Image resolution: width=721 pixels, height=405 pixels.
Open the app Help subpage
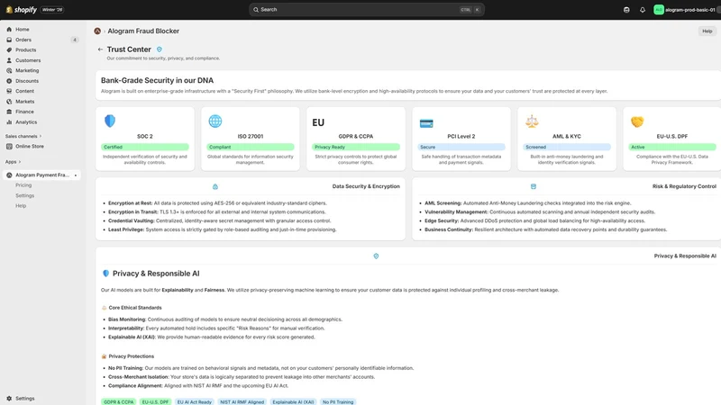pos(21,206)
